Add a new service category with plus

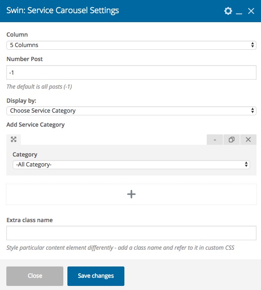(131, 194)
